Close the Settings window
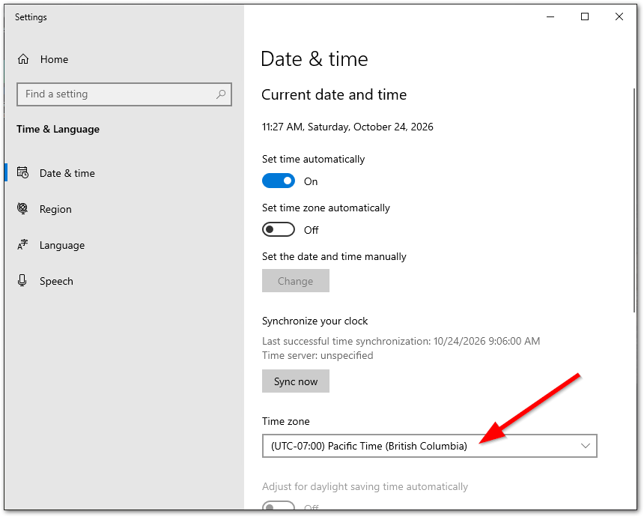The image size is (644, 517). point(619,16)
